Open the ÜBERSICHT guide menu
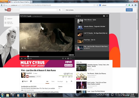Screen dimensions: 139x98 click(9, 19)
